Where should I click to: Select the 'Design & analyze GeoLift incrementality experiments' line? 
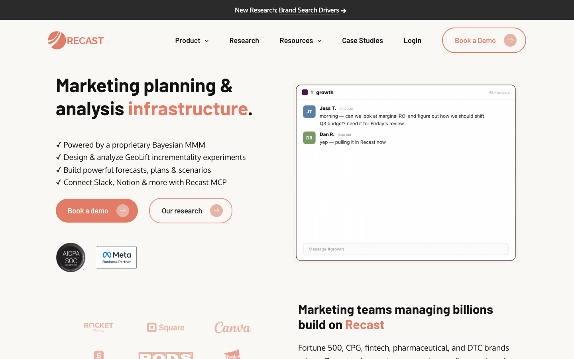click(x=151, y=157)
